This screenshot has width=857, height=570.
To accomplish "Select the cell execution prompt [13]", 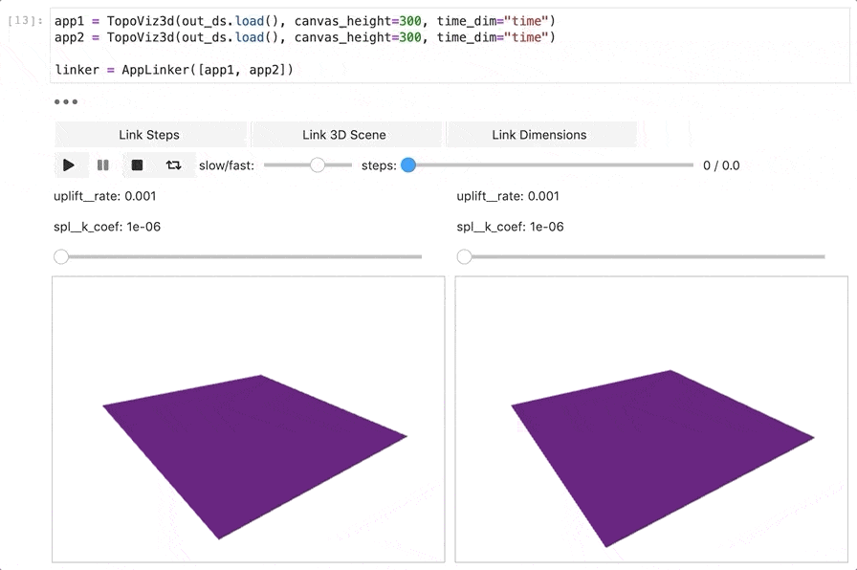I will point(25,21).
